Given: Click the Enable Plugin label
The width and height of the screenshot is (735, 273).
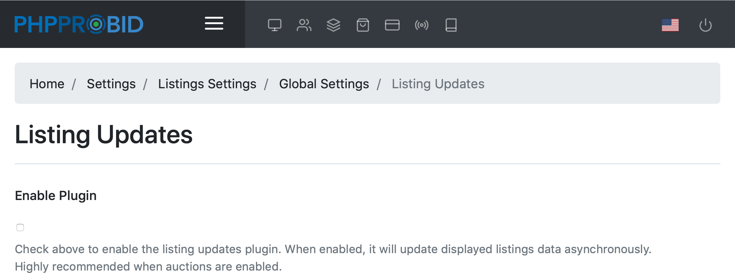Looking at the screenshot, I should tap(56, 196).
